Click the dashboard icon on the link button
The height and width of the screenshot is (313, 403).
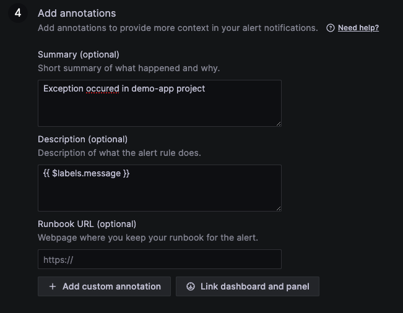[191, 286]
